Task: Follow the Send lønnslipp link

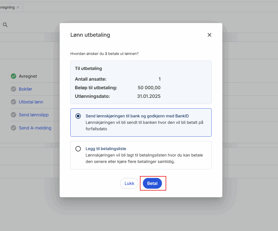Action: (x=34, y=115)
